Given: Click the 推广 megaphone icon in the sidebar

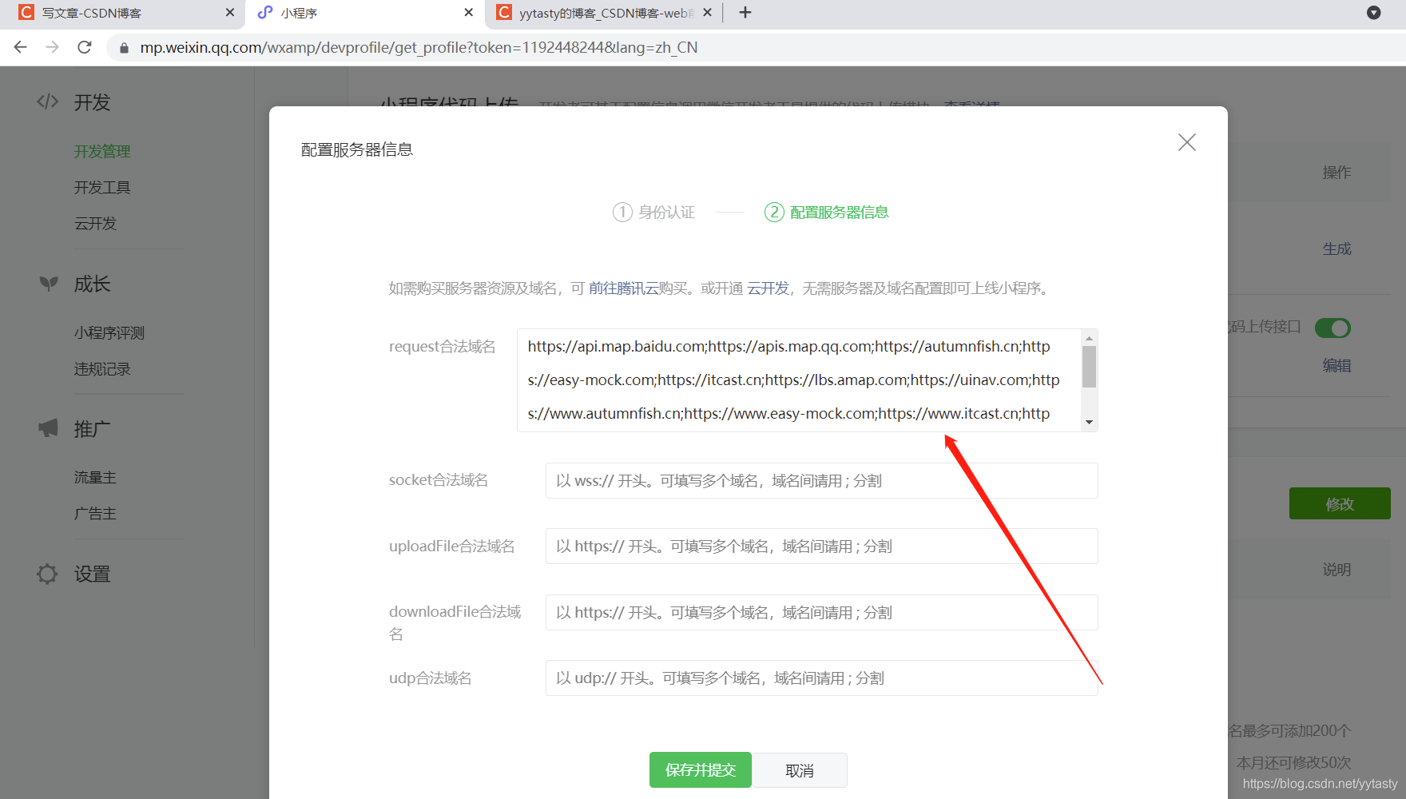Looking at the screenshot, I should coord(48,428).
